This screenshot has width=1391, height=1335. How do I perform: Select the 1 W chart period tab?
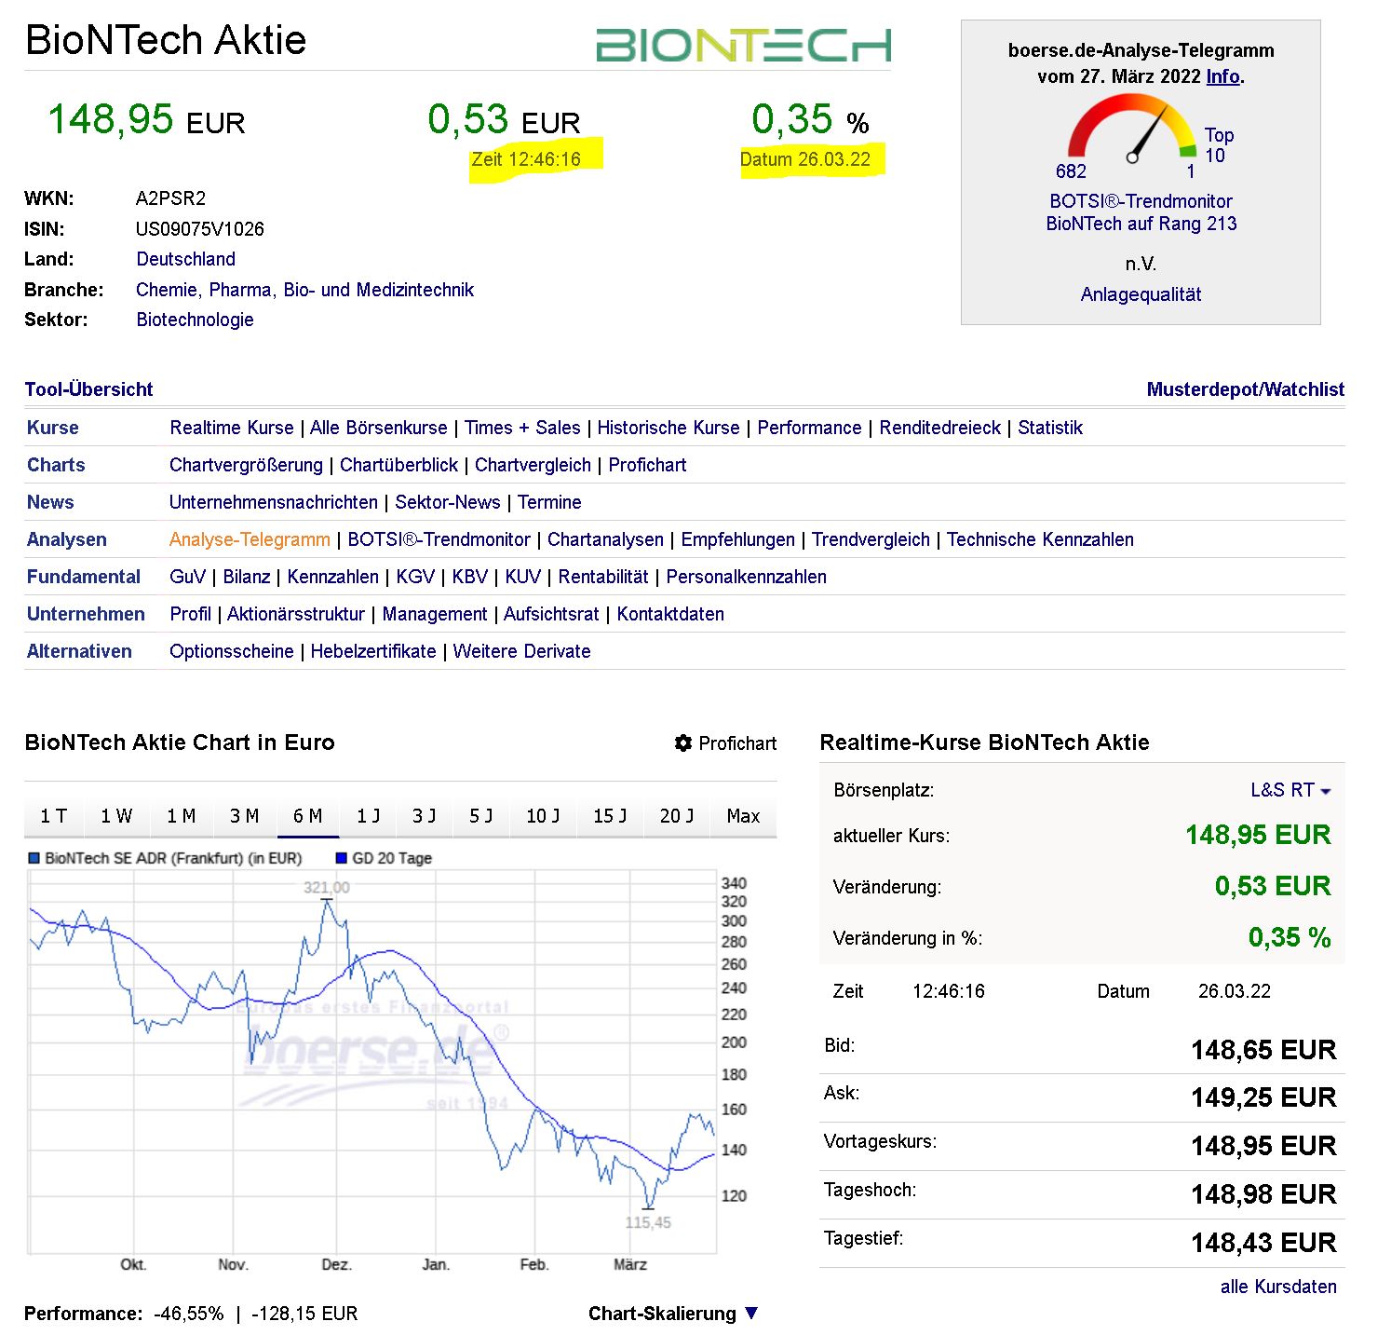point(116,816)
